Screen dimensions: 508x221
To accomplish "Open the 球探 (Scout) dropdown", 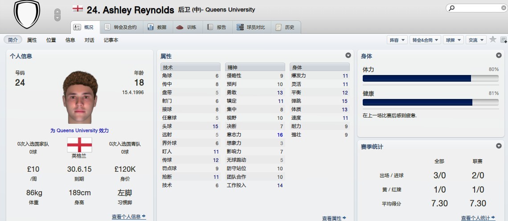I will (453, 40).
